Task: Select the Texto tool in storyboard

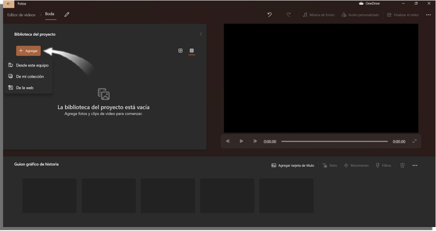Action: (x=330, y=165)
